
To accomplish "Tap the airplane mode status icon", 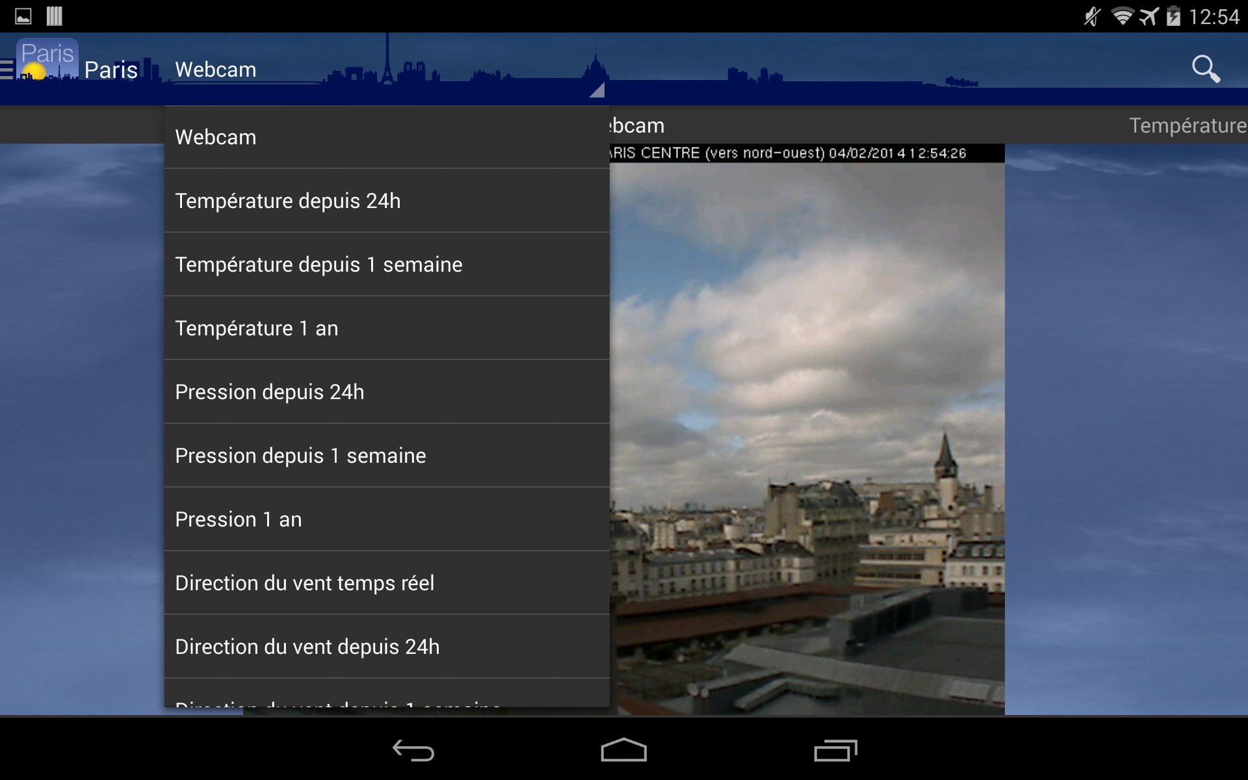I will tap(1149, 16).
